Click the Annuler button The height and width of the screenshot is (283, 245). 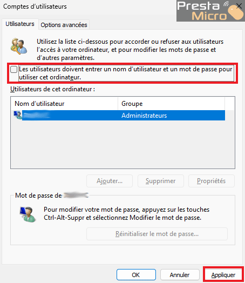coord(180,275)
